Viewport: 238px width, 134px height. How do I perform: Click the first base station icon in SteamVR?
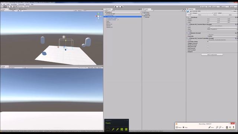[x=122, y=130]
